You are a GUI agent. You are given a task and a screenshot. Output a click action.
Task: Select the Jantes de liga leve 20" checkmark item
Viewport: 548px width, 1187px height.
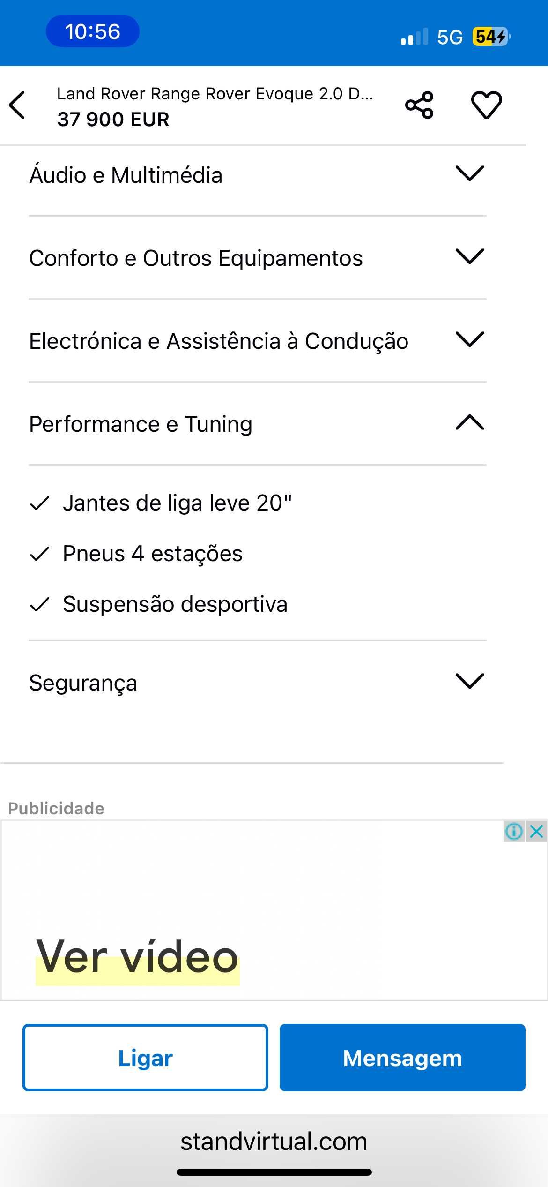pos(161,503)
